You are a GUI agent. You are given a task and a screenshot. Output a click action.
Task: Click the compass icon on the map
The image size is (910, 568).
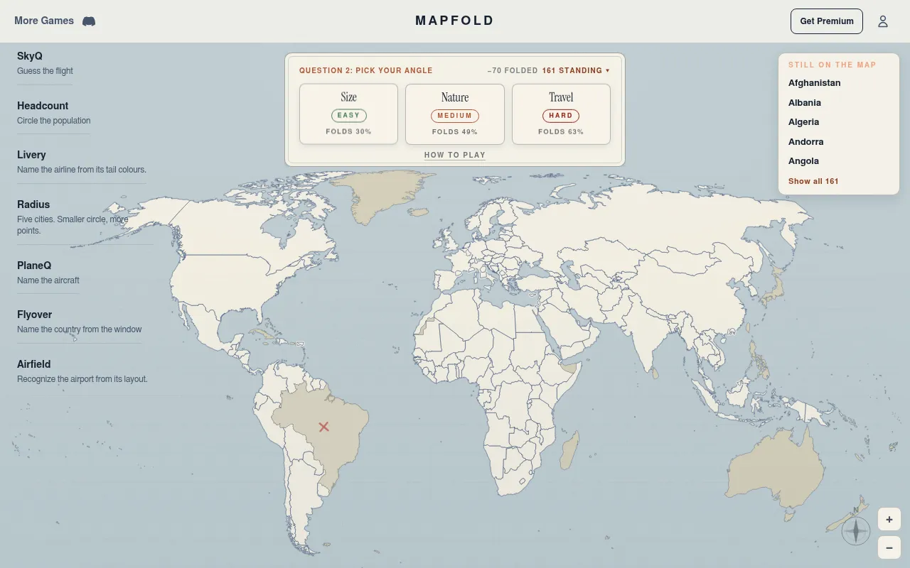point(856,531)
